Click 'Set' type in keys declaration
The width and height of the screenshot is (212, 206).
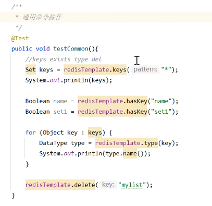pyautogui.click(x=30, y=70)
